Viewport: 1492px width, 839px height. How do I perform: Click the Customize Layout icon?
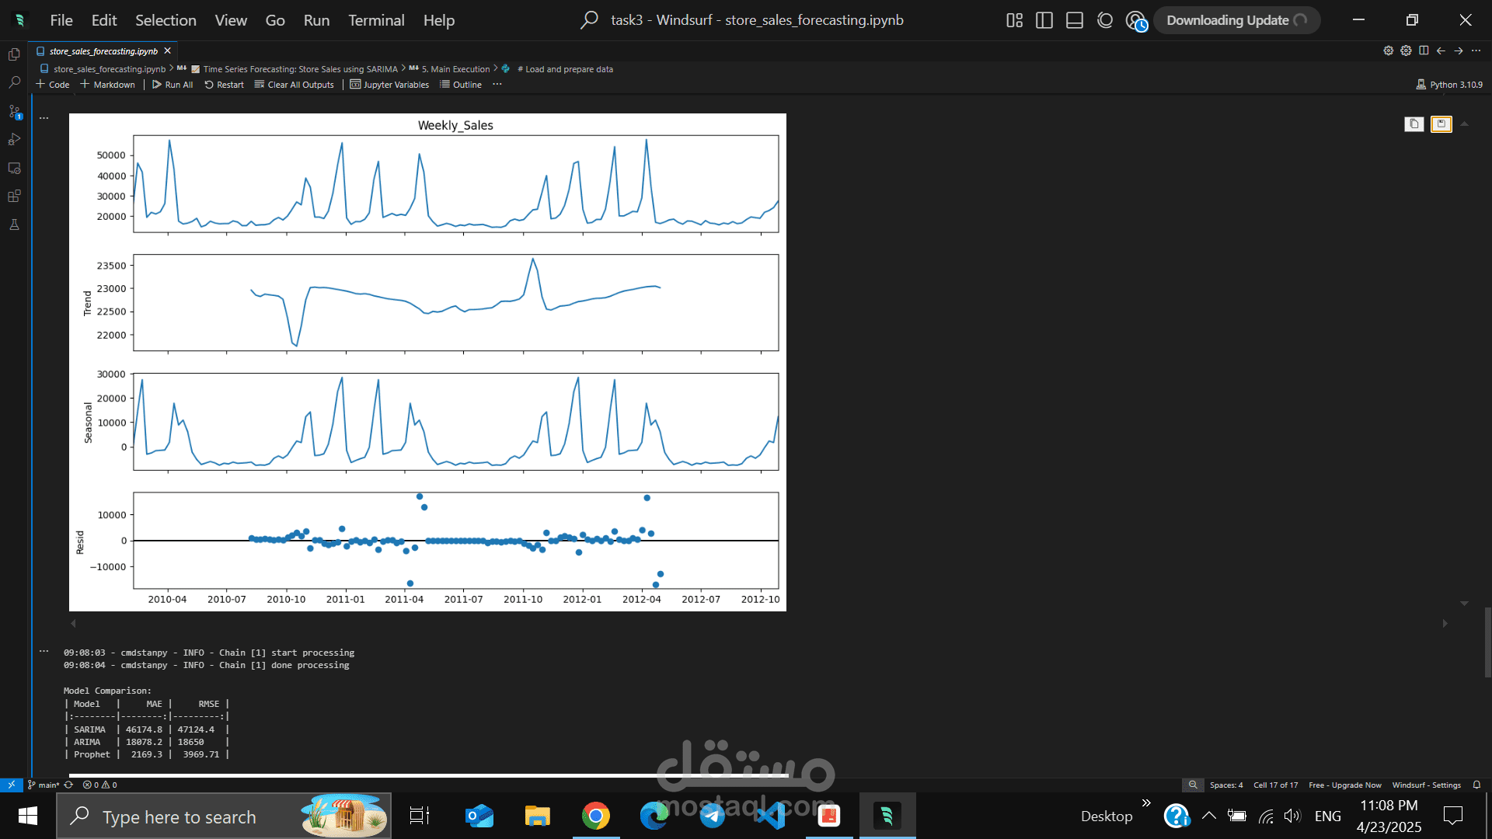(x=1014, y=20)
